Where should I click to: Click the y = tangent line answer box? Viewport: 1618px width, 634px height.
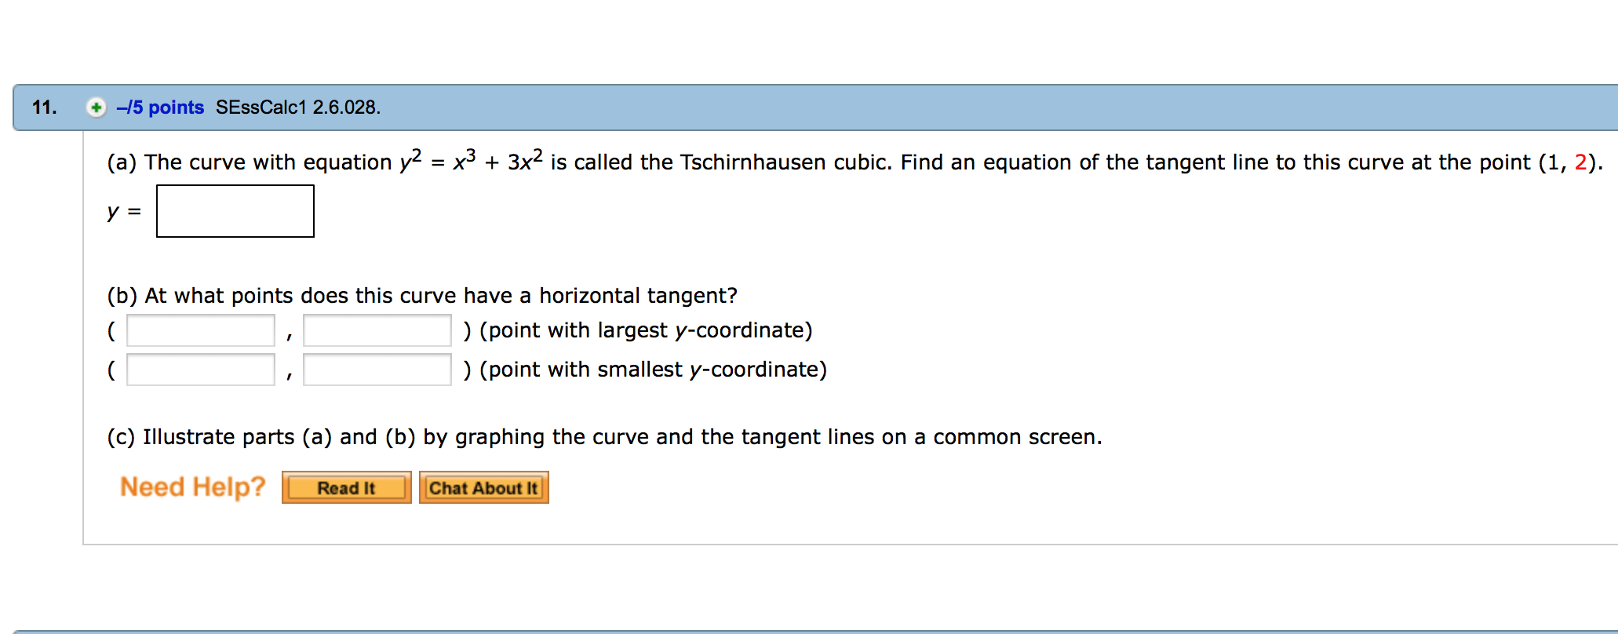pos(235,210)
